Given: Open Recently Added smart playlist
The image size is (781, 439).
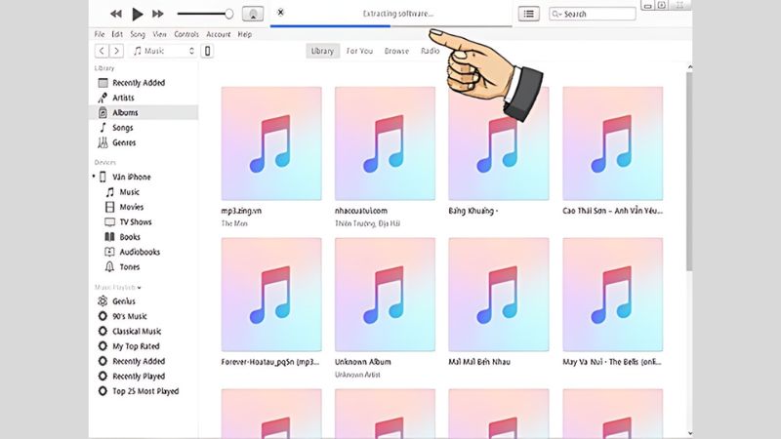Looking at the screenshot, I should click(139, 361).
